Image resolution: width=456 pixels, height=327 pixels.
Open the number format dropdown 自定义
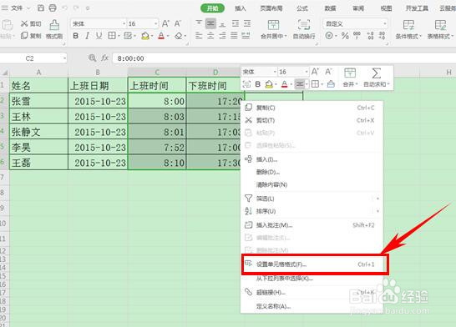385,23
